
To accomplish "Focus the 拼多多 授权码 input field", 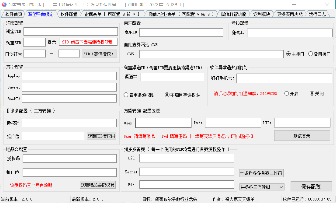I will [69, 123].
